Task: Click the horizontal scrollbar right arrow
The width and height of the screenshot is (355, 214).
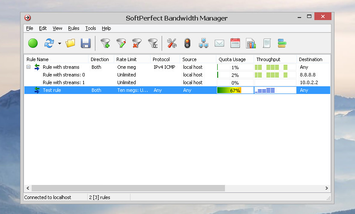Action: click(326, 188)
